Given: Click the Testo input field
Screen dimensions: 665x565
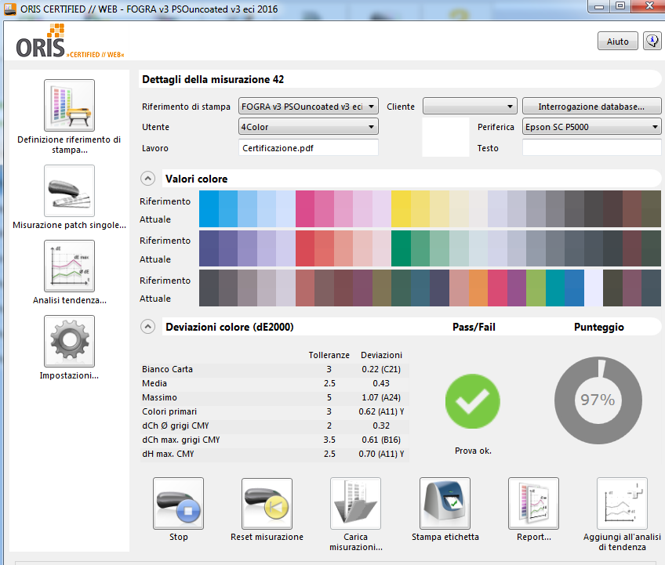Looking at the screenshot, I should [x=591, y=148].
